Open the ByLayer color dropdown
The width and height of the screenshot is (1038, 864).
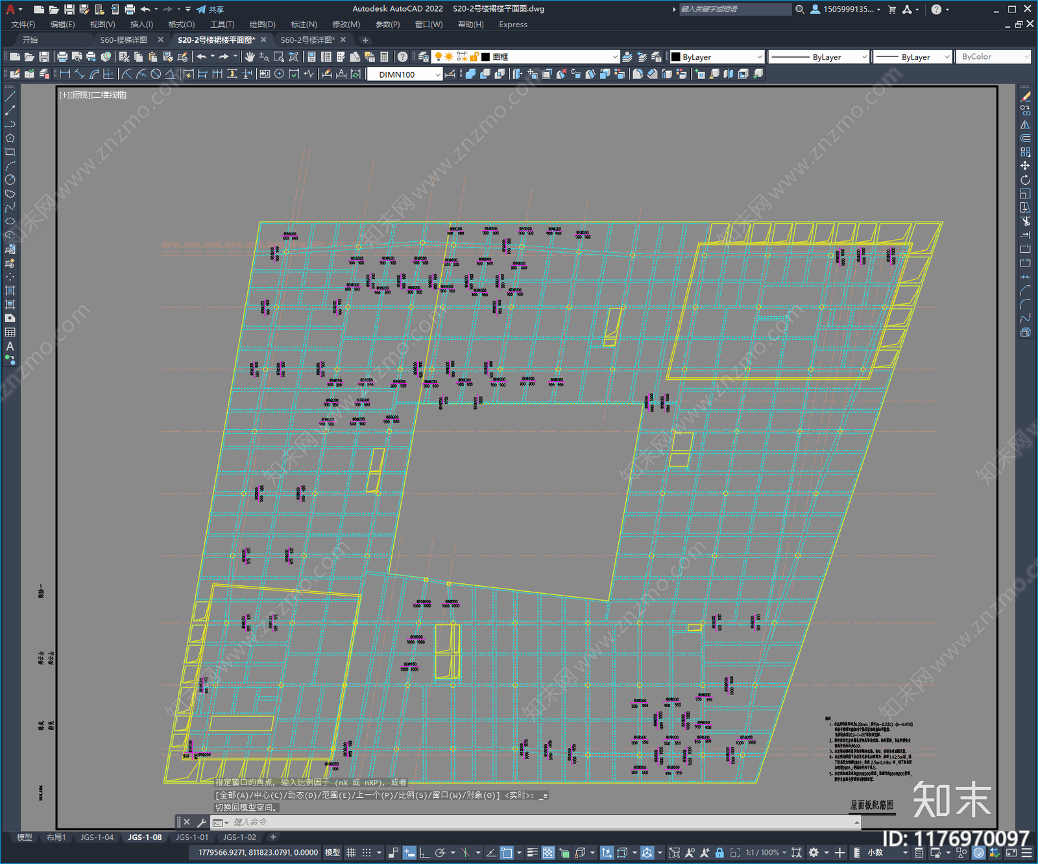click(717, 57)
